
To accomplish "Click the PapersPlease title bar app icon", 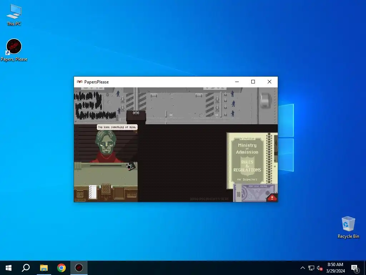I will pyautogui.click(x=80, y=82).
